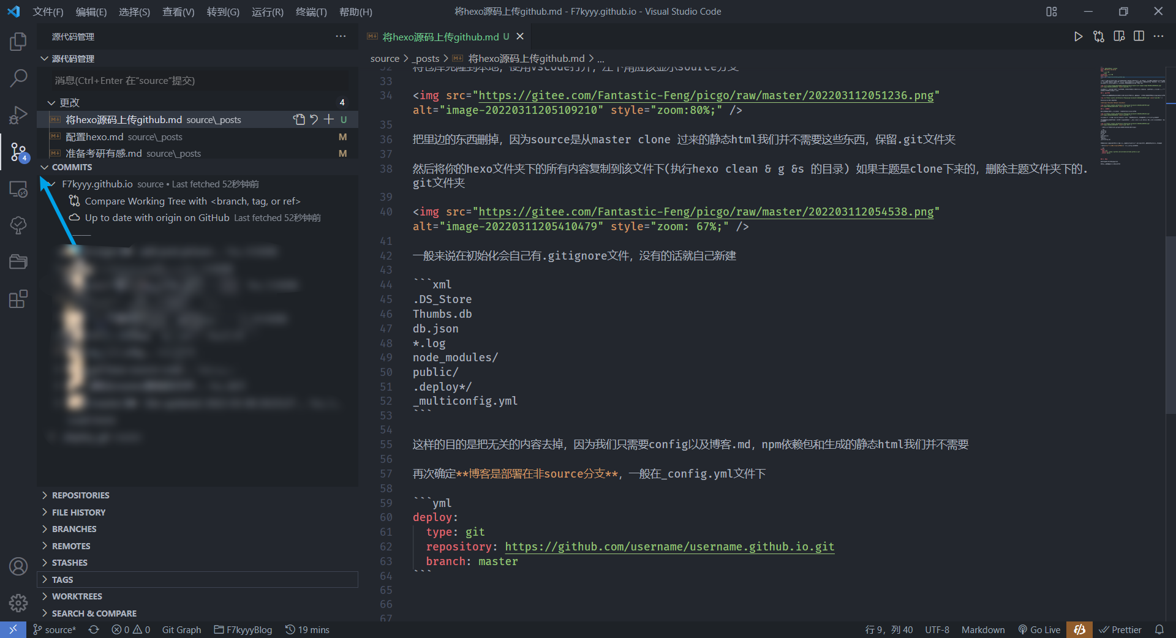Viewport: 1176px width, 638px height.
Task: Open Markdown preview to the side
Action: coord(1119,37)
